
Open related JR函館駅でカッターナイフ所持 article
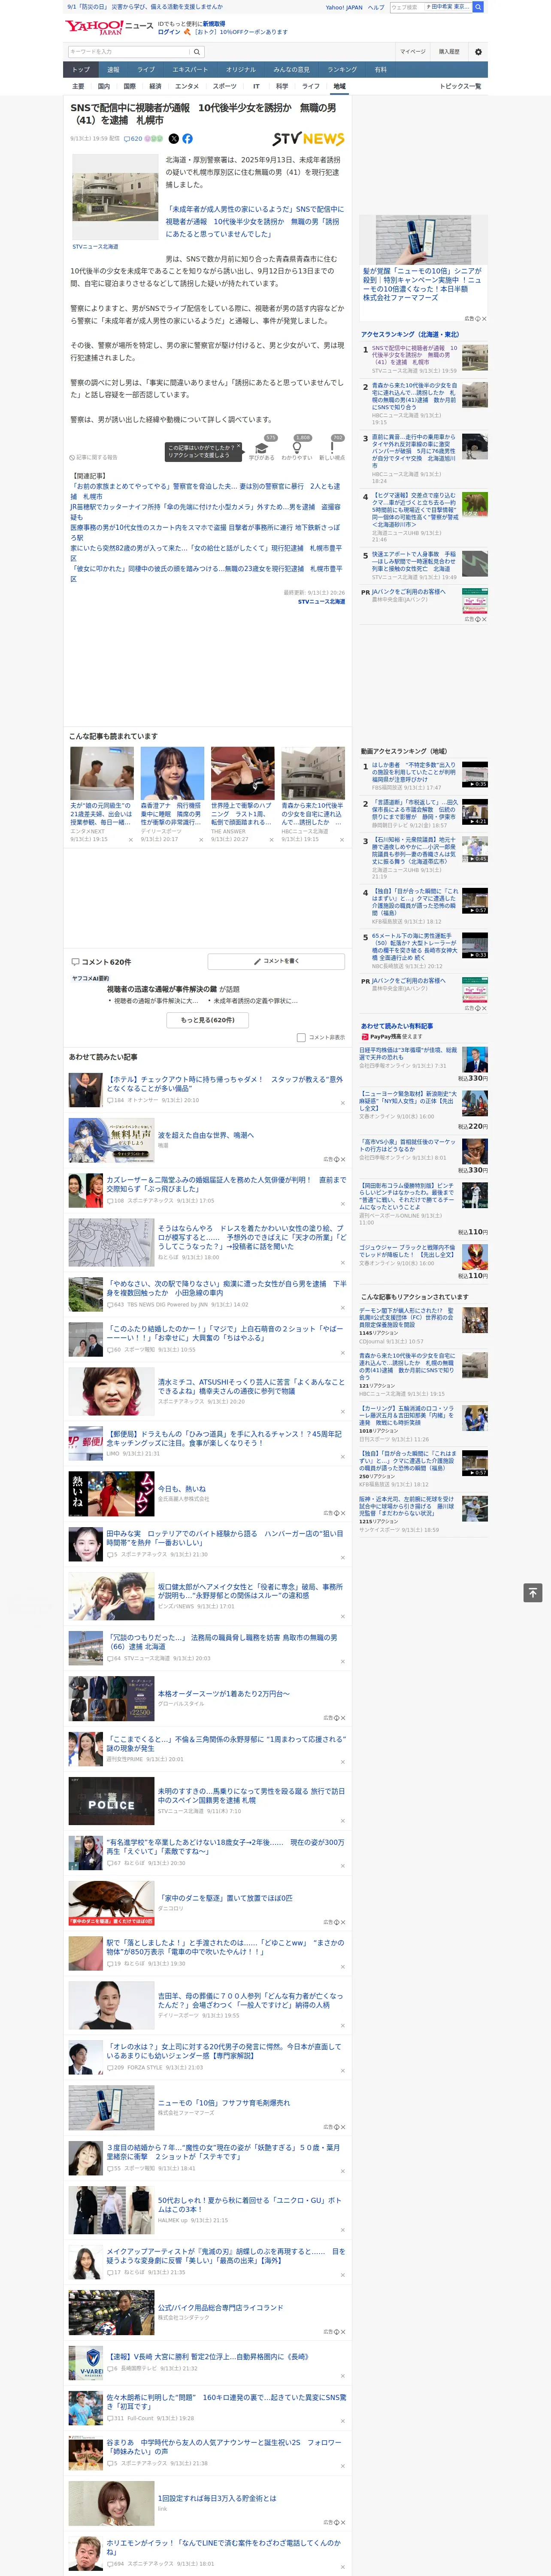tap(206, 512)
